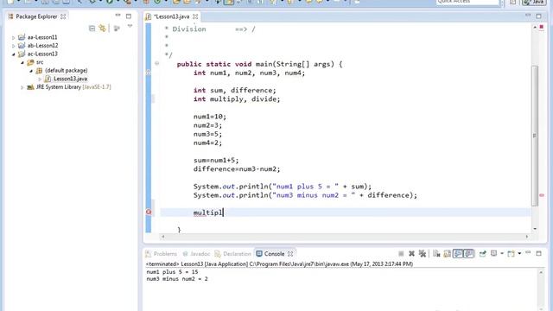
Task: Click console output 'num3 minus num2 = 2'
Action: (177, 278)
